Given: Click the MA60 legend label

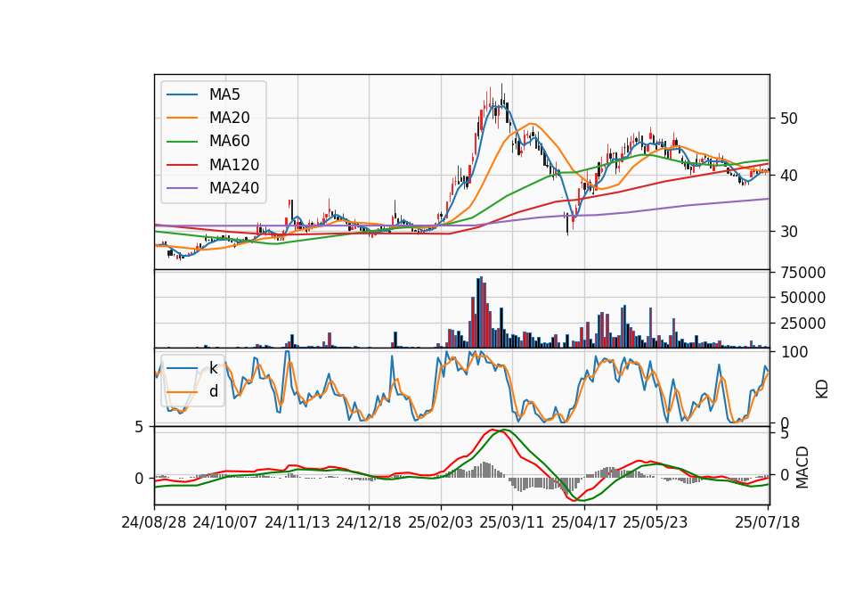Looking at the screenshot, I should pos(229,142).
